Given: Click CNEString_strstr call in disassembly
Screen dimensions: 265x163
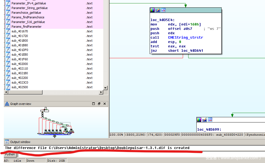Looking at the screenshot, I should [x=185, y=38].
